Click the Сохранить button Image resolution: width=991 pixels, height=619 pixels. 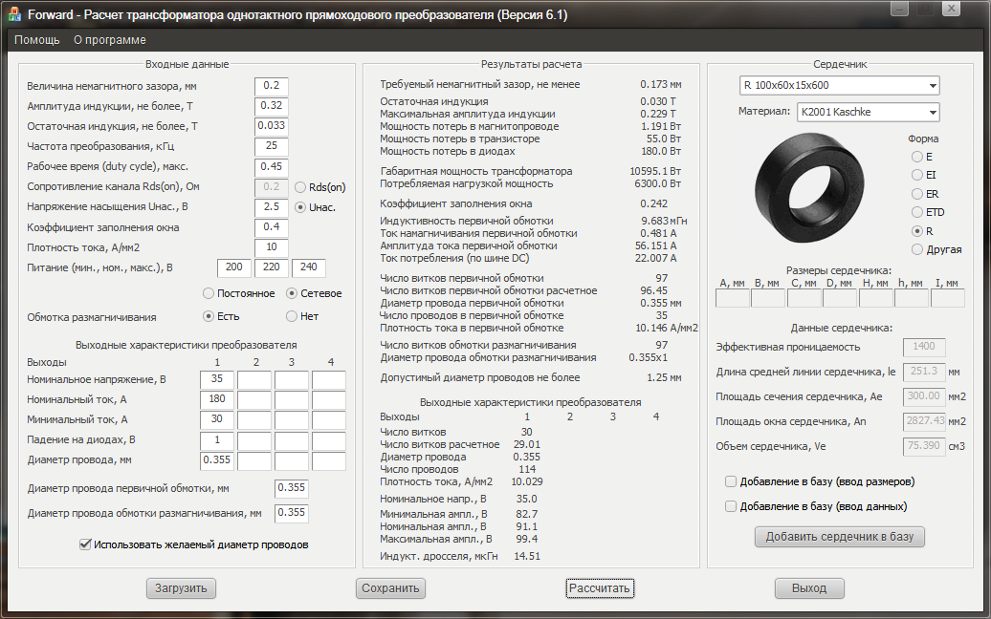390,588
